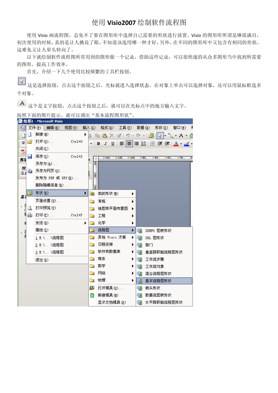Expand 我的形状(M) folder submenu
The width and height of the screenshot is (278, 393).
coord(112,194)
